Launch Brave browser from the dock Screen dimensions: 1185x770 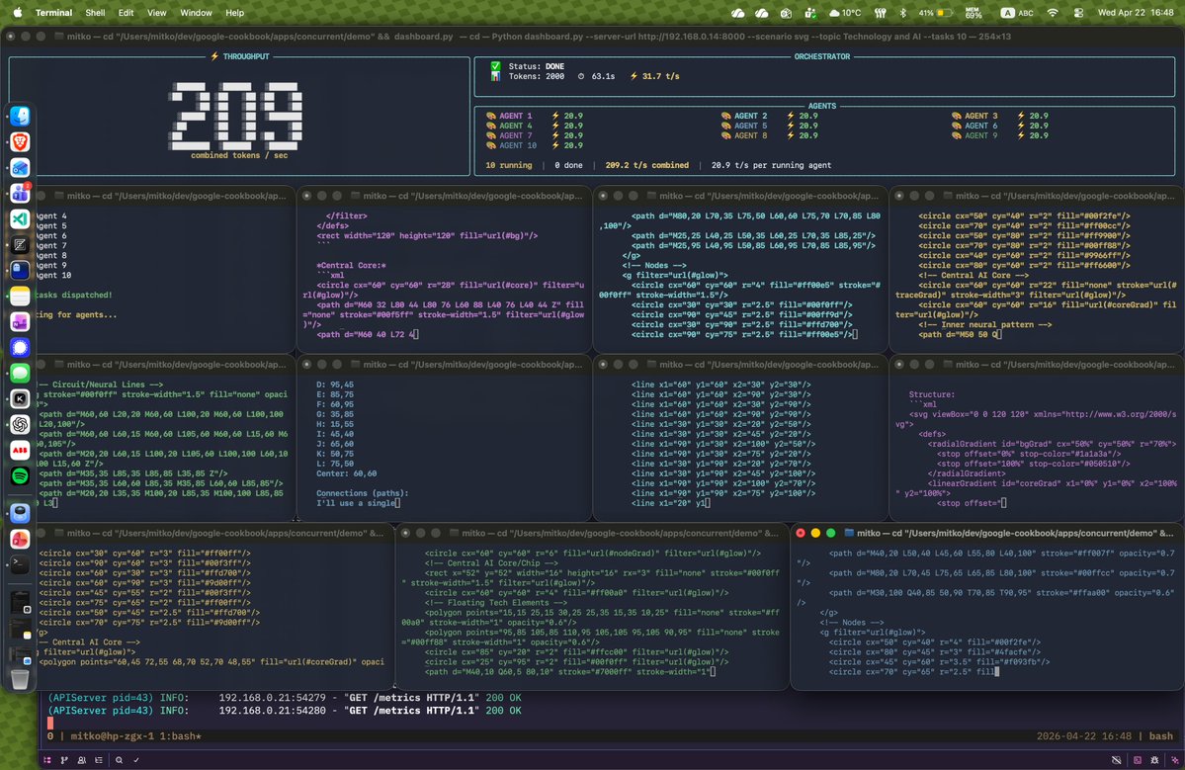(21, 142)
